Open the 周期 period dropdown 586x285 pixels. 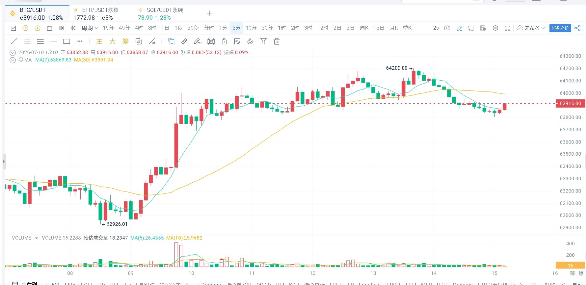90,28
